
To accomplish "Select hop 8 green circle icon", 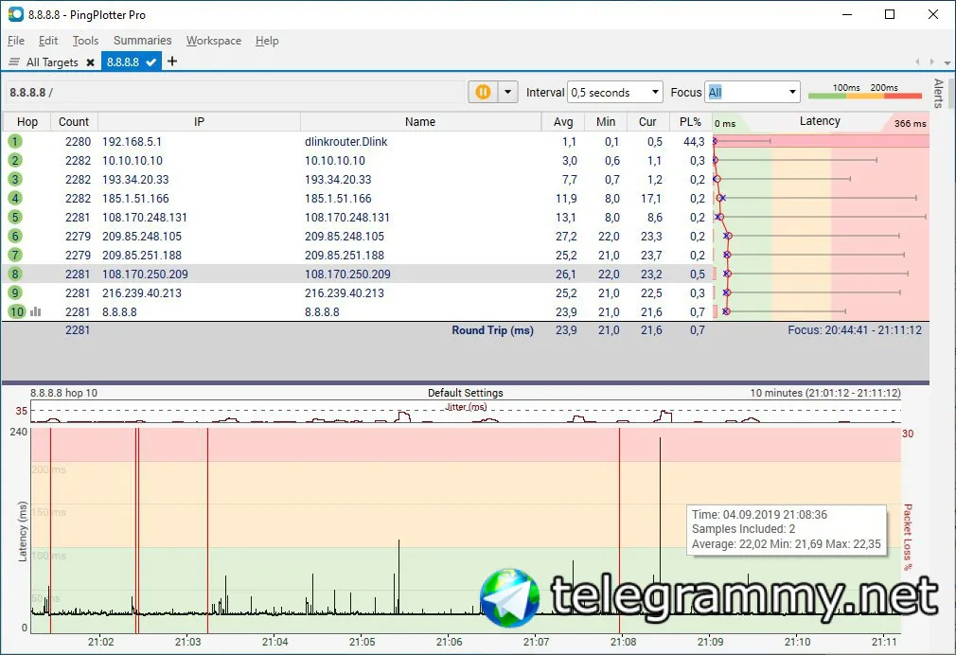I will 15,274.
